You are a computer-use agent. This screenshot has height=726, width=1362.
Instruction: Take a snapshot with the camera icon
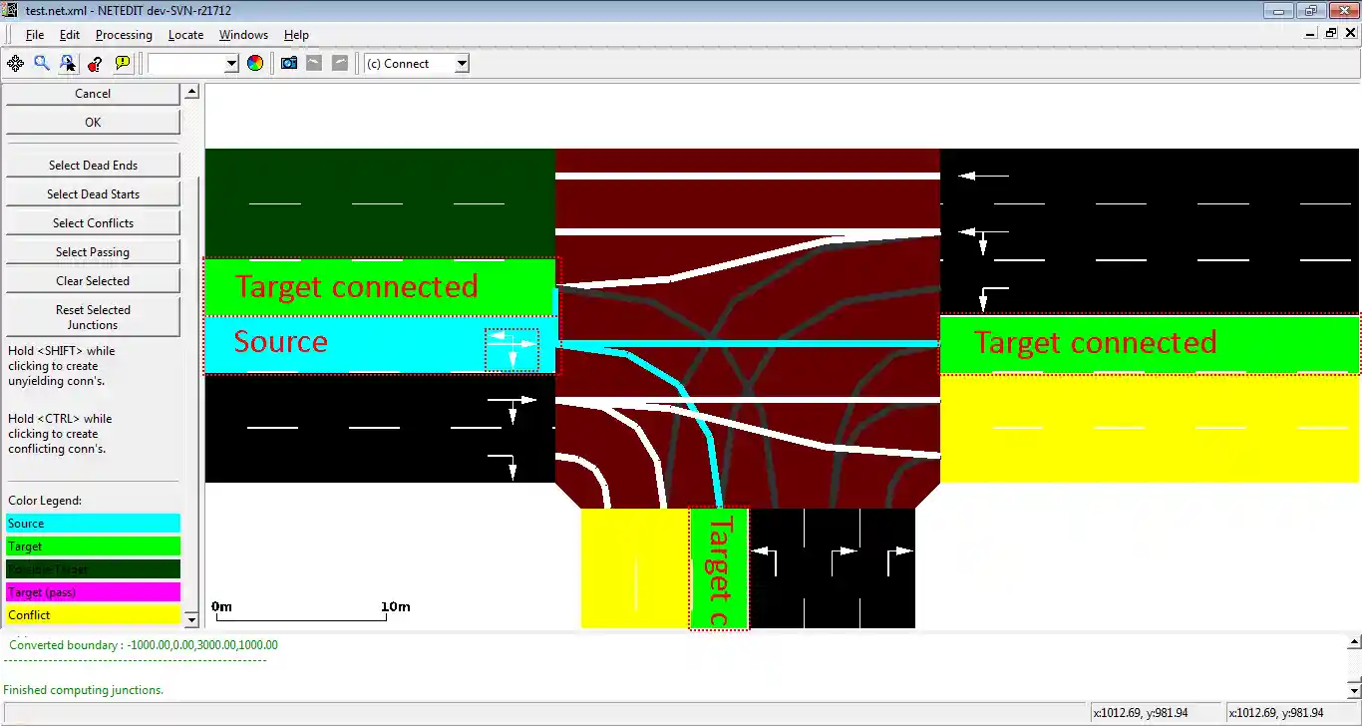289,64
